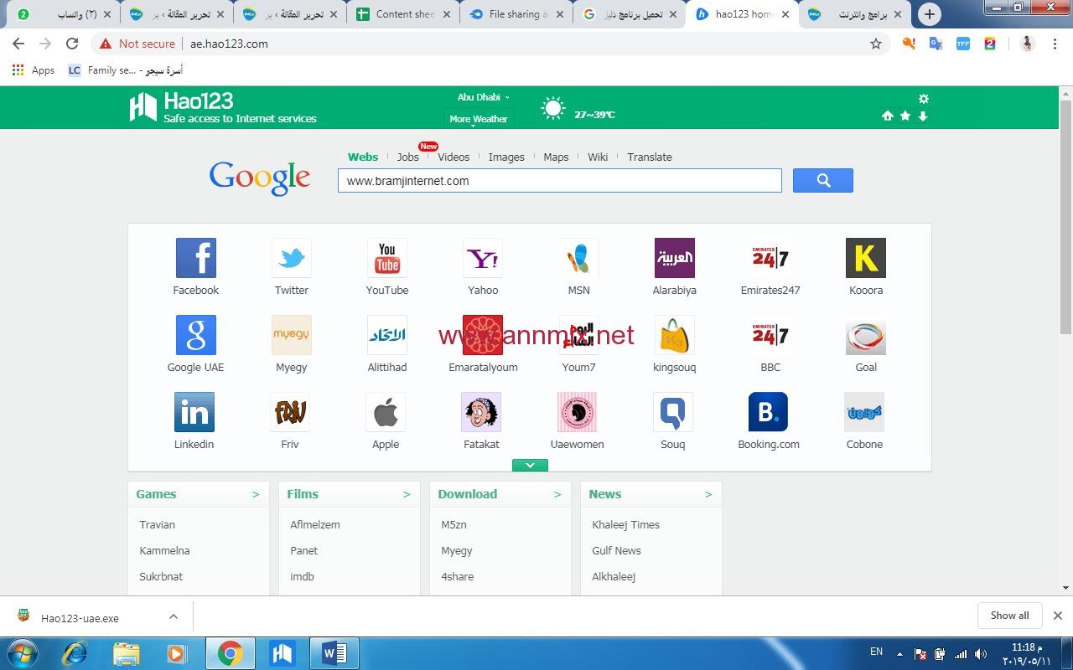Select the Maps search tab
The width and height of the screenshot is (1073, 670).
[556, 157]
